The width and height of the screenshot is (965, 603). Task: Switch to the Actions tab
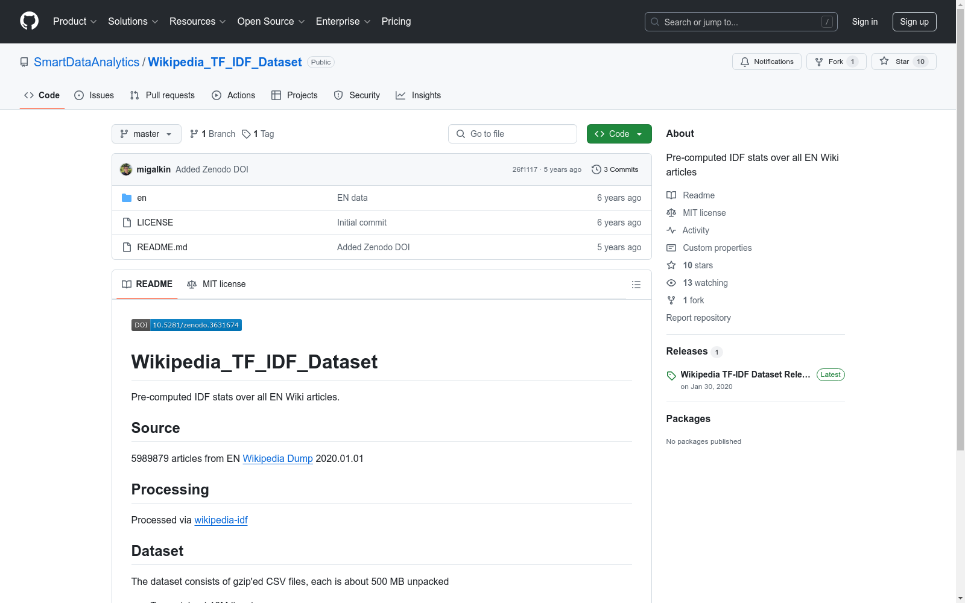click(233, 95)
